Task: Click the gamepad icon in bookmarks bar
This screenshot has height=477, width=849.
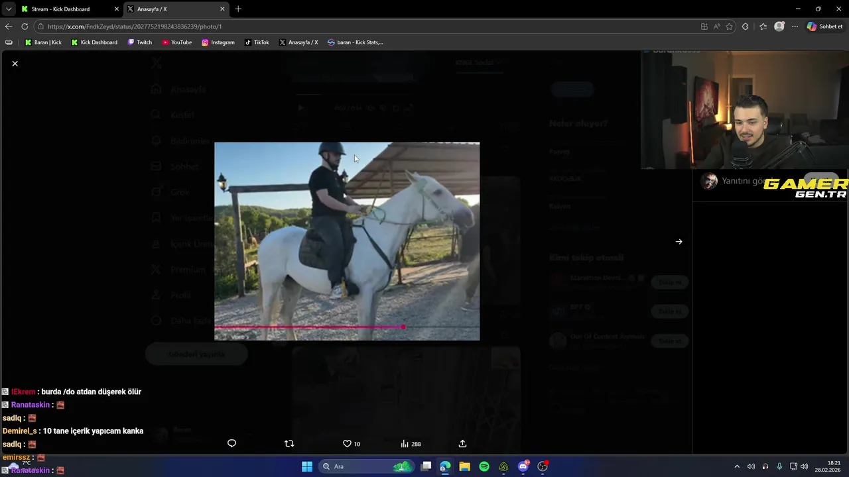Action: coord(9,42)
